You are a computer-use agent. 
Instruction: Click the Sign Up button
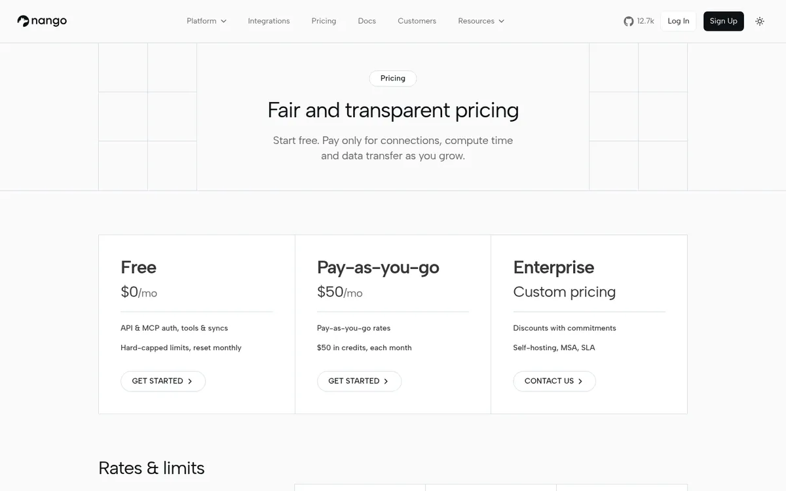click(724, 21)
